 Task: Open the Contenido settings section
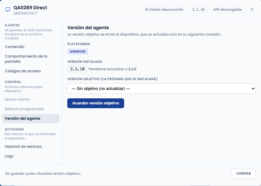click(x=15, y=47)
